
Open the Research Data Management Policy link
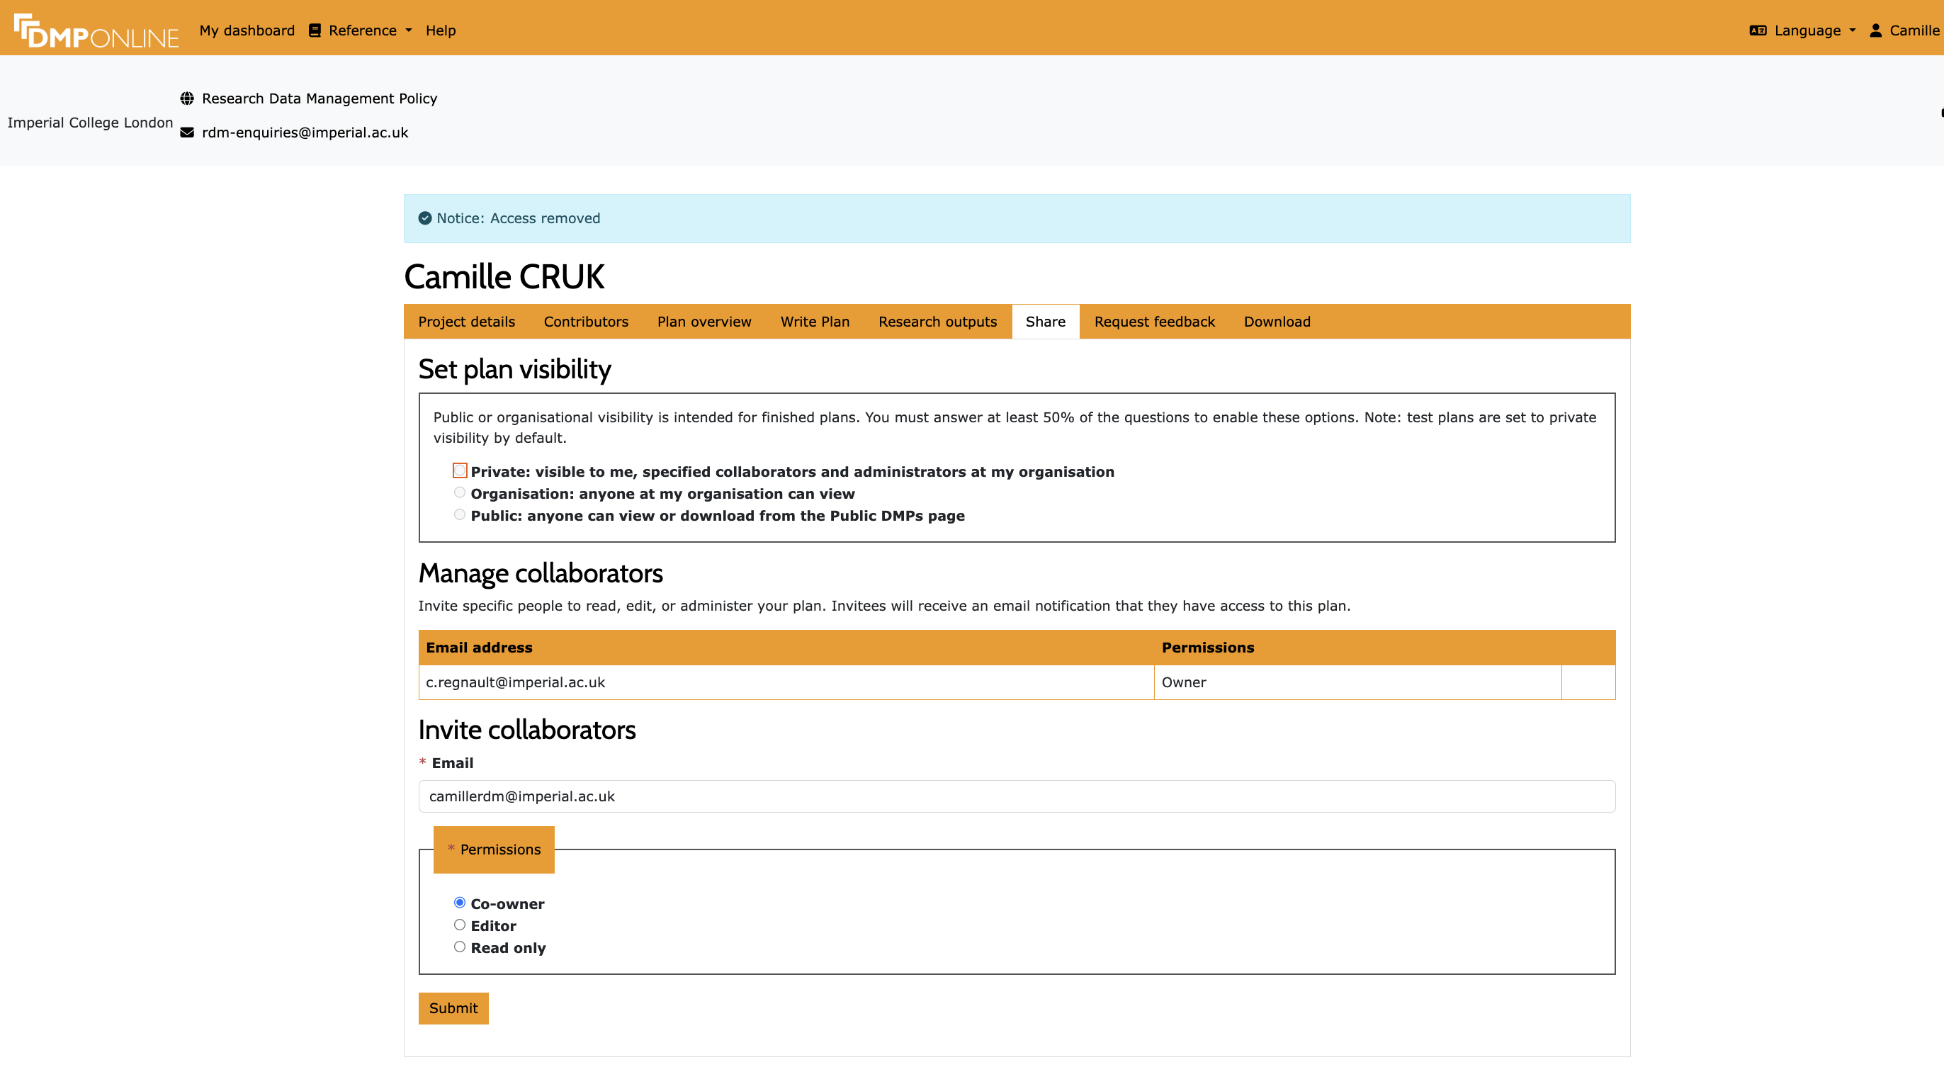(320, 99)
